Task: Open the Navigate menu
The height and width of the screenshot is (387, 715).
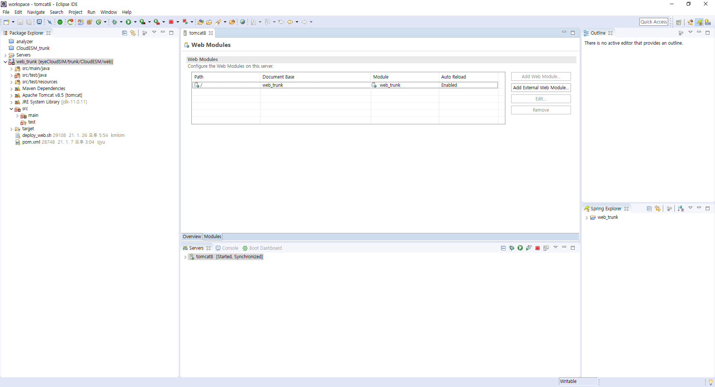Action: [36, 12]
